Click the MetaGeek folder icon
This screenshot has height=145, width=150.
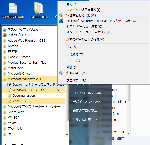coord(5,68)
